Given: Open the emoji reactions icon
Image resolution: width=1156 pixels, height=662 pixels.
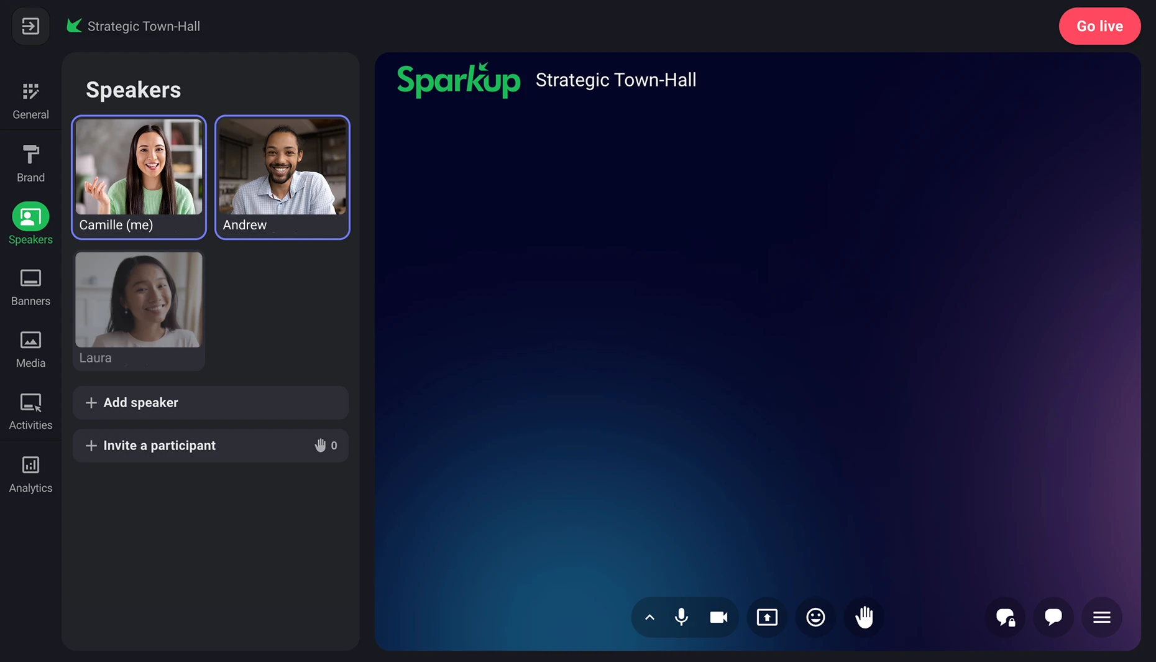Looking at the screenshot, I should 815,617.
